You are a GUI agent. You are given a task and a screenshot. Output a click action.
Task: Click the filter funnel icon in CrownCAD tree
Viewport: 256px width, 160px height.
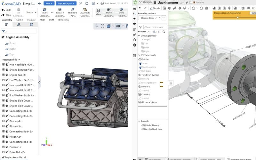(x=3, y=31)
